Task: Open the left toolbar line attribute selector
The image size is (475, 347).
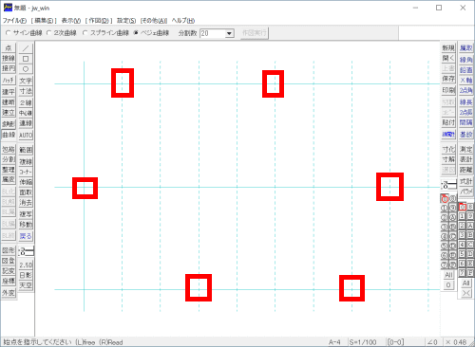Action: pyautogui.click(x=26, y=252)
